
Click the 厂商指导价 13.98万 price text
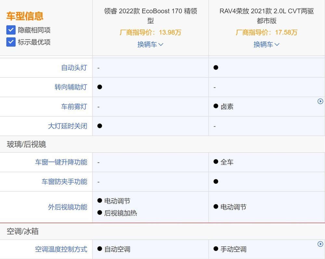pyautogui.click(x=150, y=32)
